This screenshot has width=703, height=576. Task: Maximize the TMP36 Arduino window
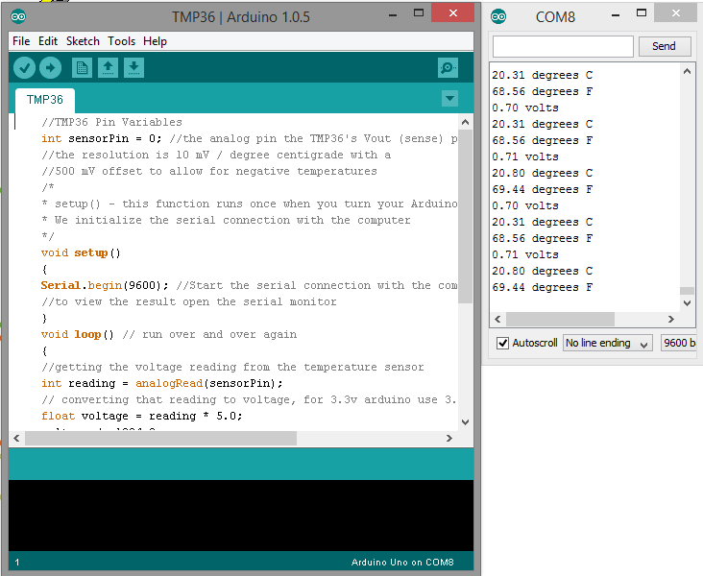click(419, 13)
